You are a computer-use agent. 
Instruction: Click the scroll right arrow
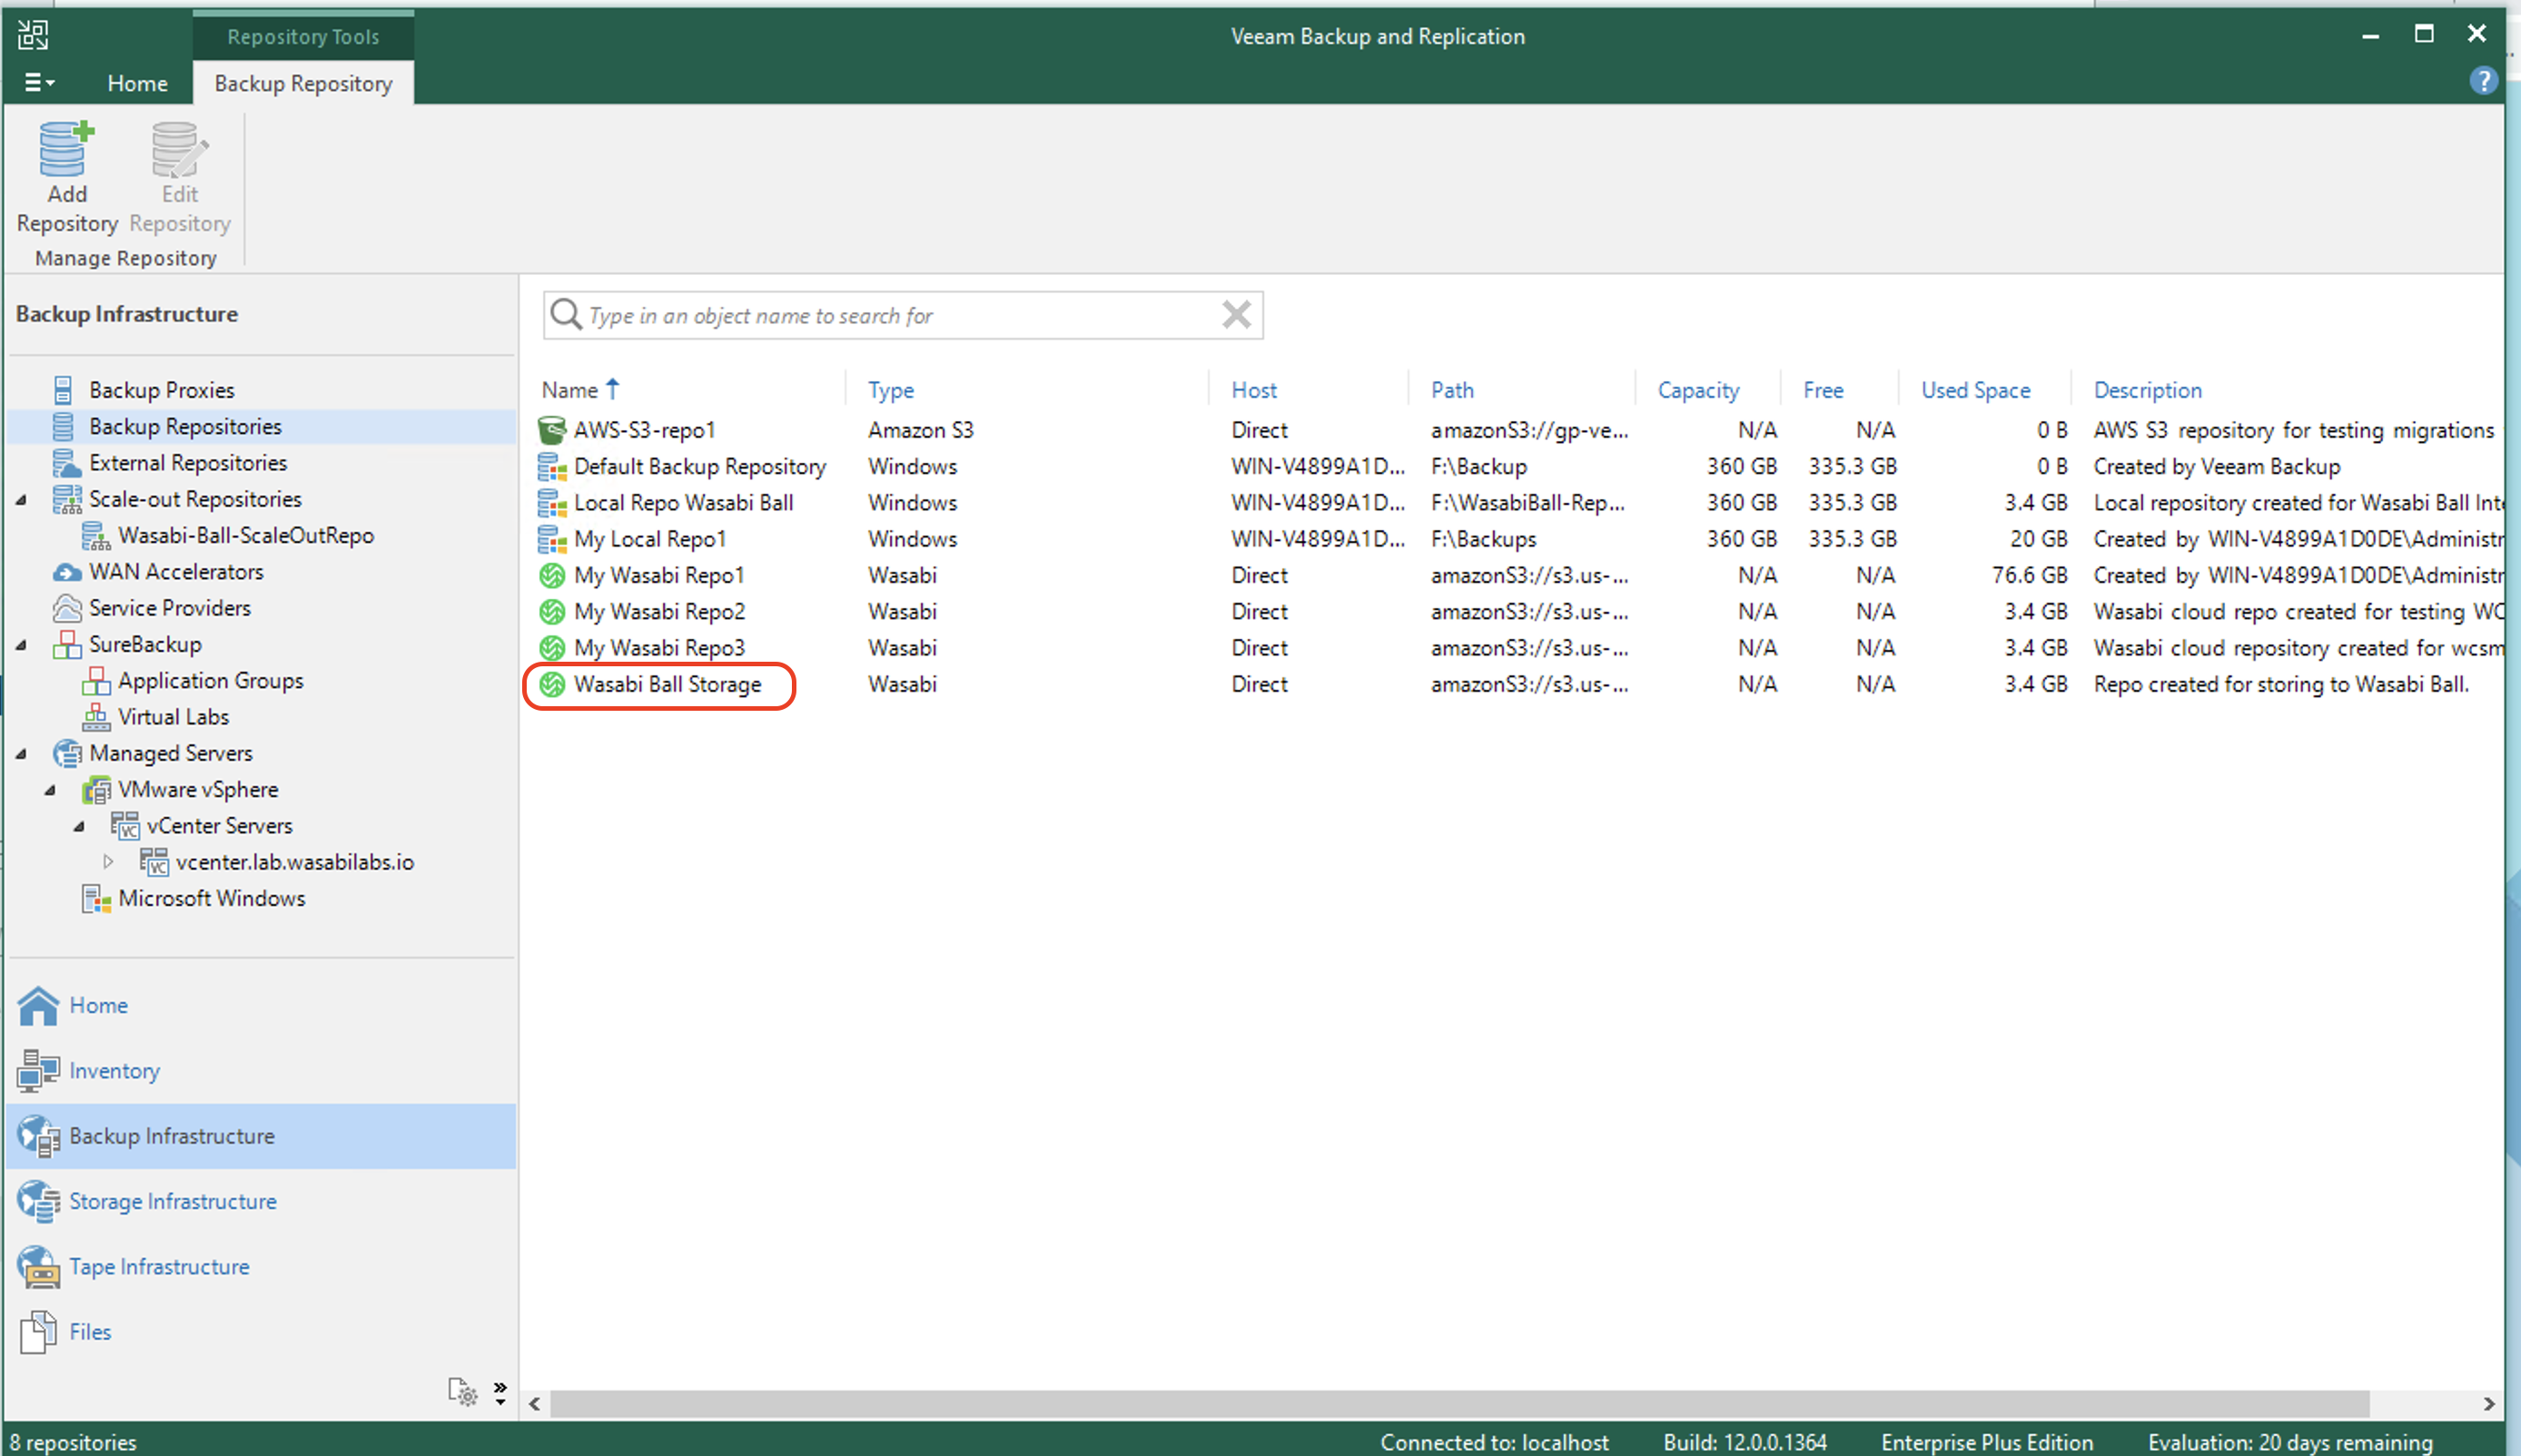(2489, 1404)
